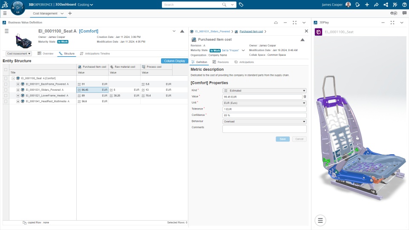
Task: Tick the checkbox for EI_0001021_LowerFrame_Heated row
Action: point(6,96)
